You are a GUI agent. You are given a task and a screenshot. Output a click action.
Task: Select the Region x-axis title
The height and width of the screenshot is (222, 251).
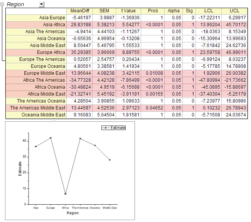pos(72,213)
